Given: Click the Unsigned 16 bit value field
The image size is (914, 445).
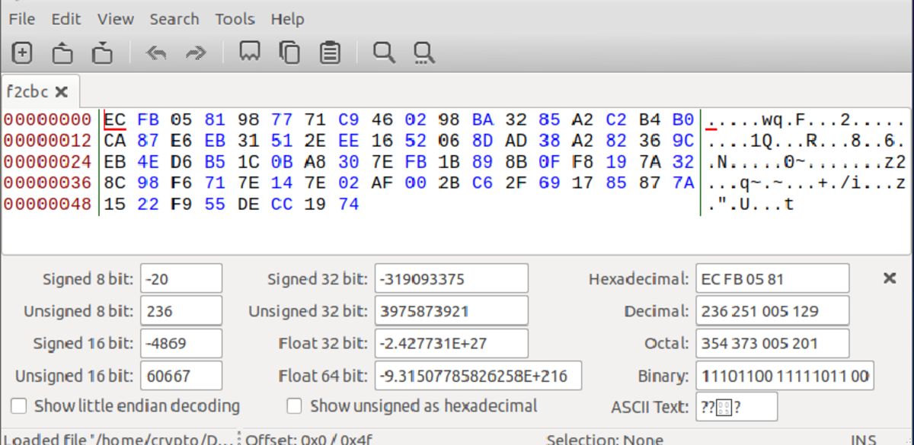Looking at the screenshot, I should click(181, 376).
